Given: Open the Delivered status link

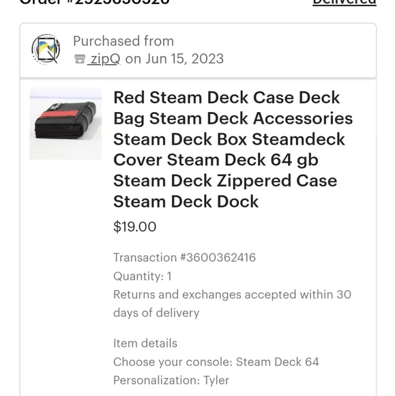Looking at the screenshot, I should pos(345,2).
